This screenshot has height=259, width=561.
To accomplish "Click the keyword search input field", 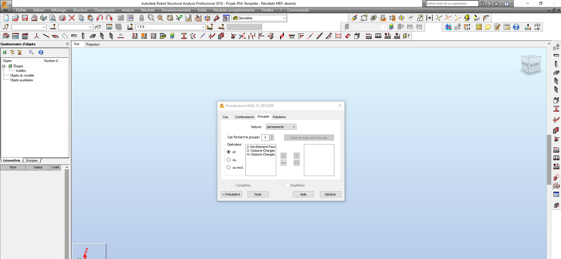I will 452,4.
